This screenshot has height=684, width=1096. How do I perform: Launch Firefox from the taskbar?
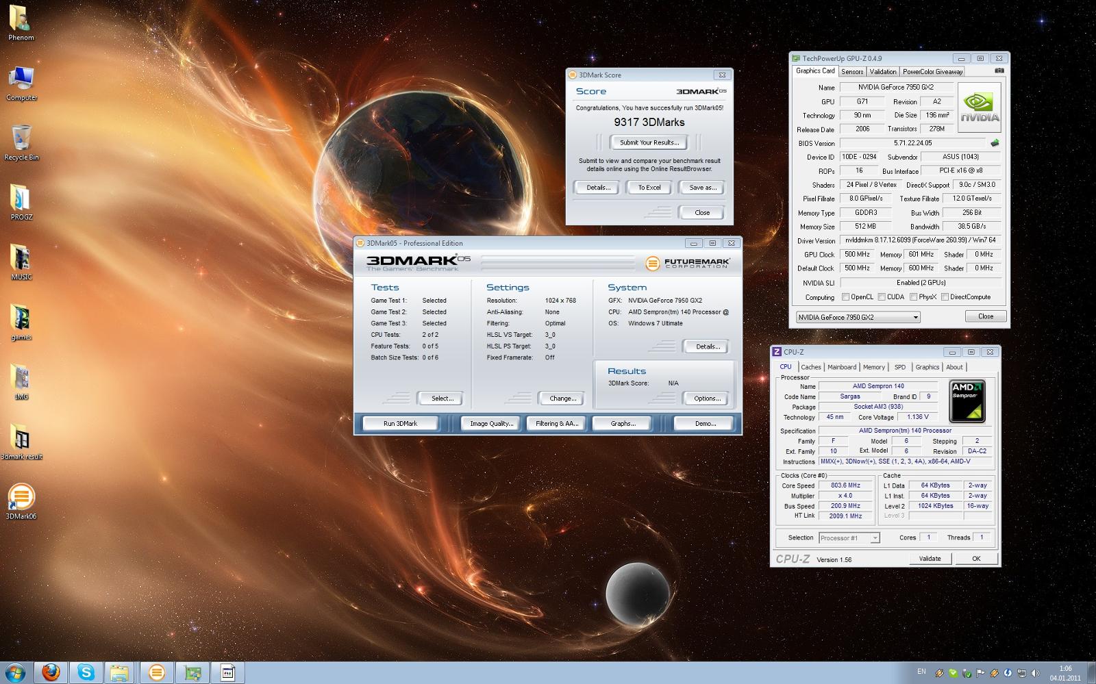(x=51, y=672)
